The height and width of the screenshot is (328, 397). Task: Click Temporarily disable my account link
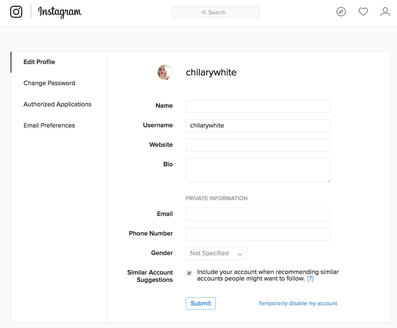point(298,304)
